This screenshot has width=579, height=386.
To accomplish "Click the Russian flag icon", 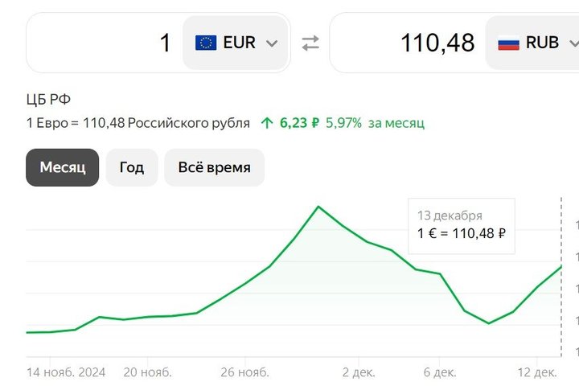I will [508, 43].
